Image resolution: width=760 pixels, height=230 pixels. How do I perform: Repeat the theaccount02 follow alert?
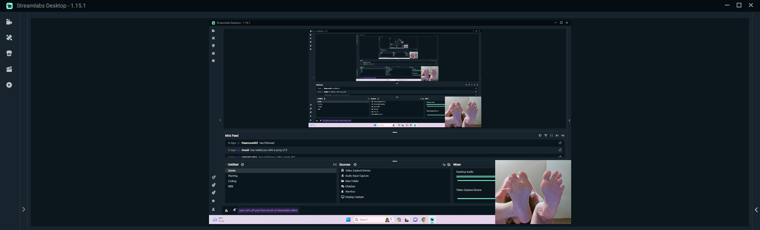click(x=560, y=143)
